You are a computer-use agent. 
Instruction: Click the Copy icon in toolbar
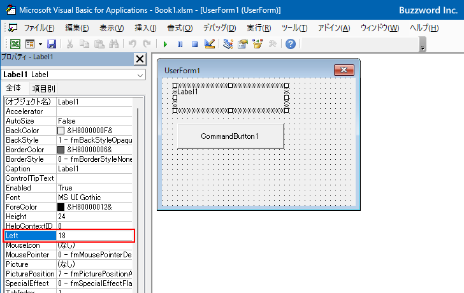(84, 44)
